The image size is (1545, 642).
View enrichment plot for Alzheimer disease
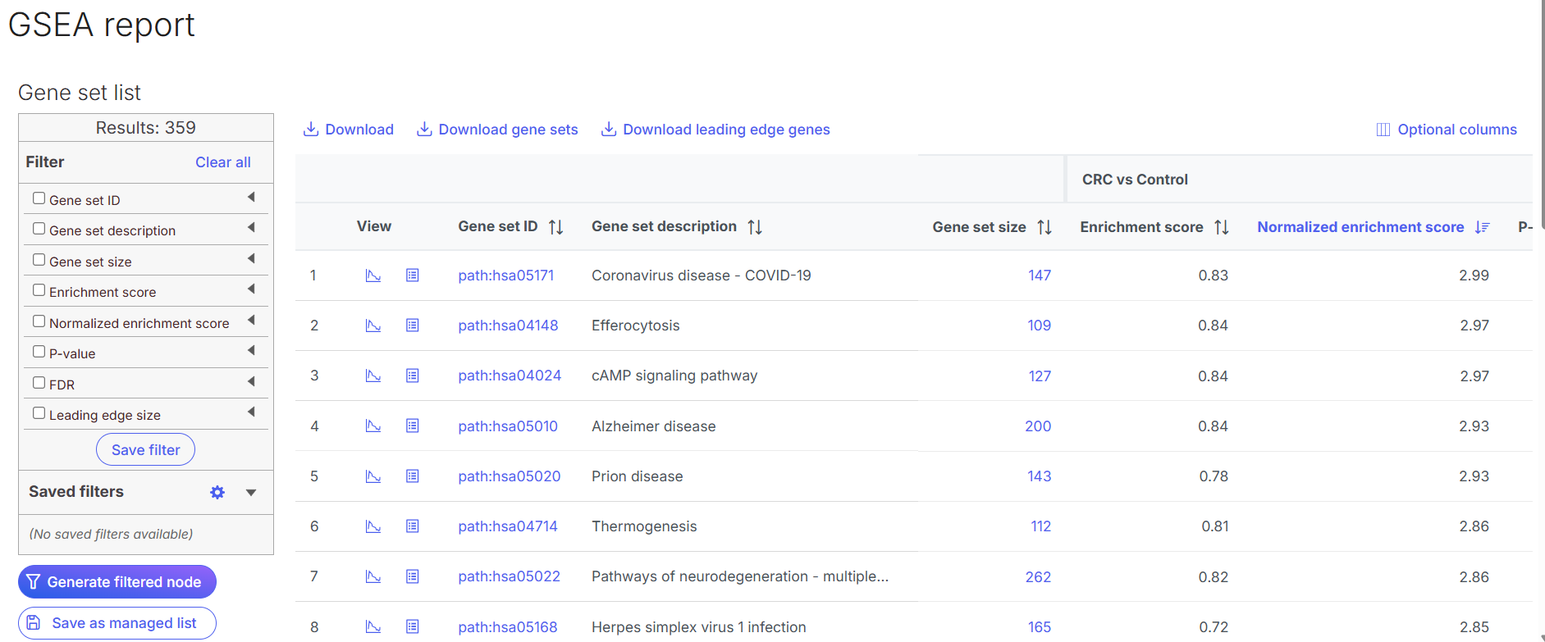point(373,426)
